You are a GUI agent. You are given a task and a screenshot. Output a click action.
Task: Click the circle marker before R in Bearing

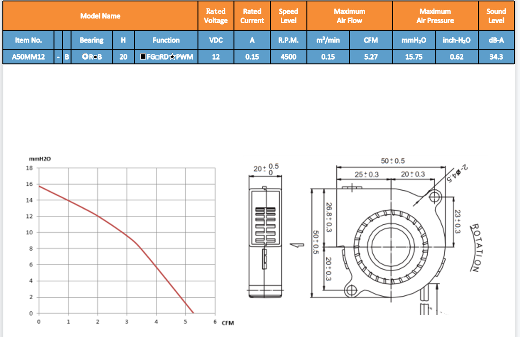pyautogui.click(x=85, y=57)
